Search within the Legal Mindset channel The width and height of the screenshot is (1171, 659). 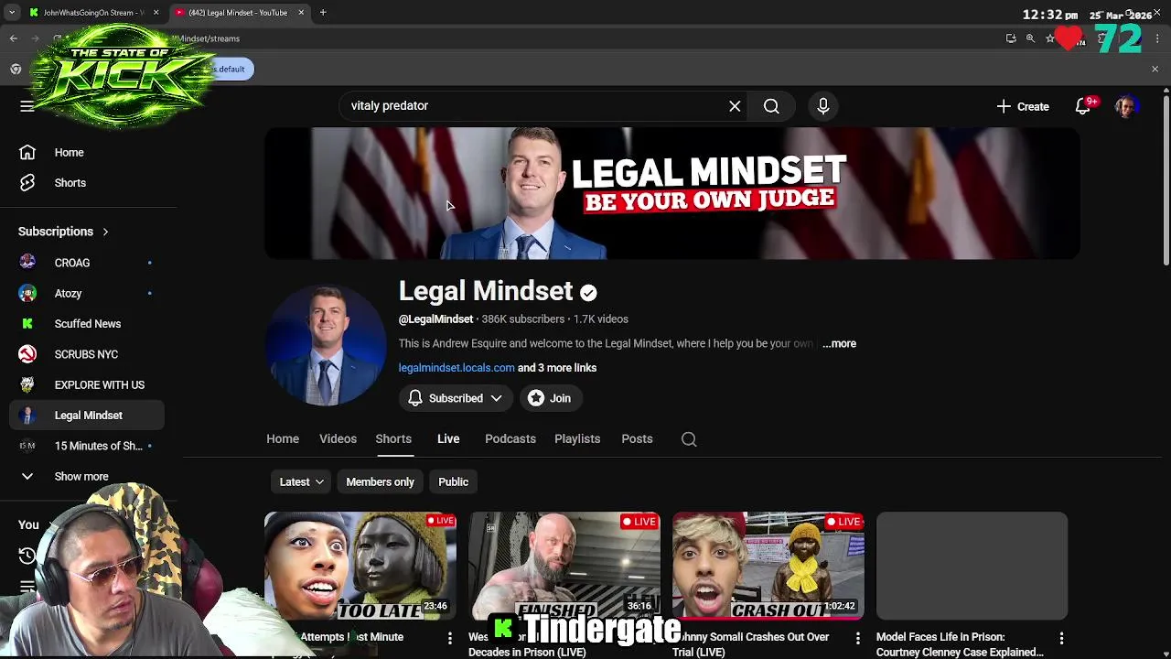click(689, 439)
